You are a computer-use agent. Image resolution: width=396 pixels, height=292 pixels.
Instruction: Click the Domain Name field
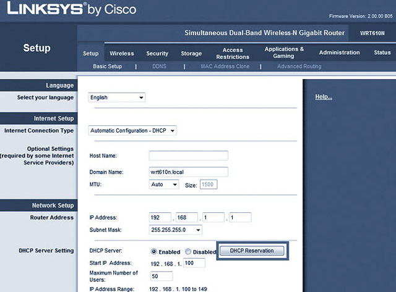[188, 172]
